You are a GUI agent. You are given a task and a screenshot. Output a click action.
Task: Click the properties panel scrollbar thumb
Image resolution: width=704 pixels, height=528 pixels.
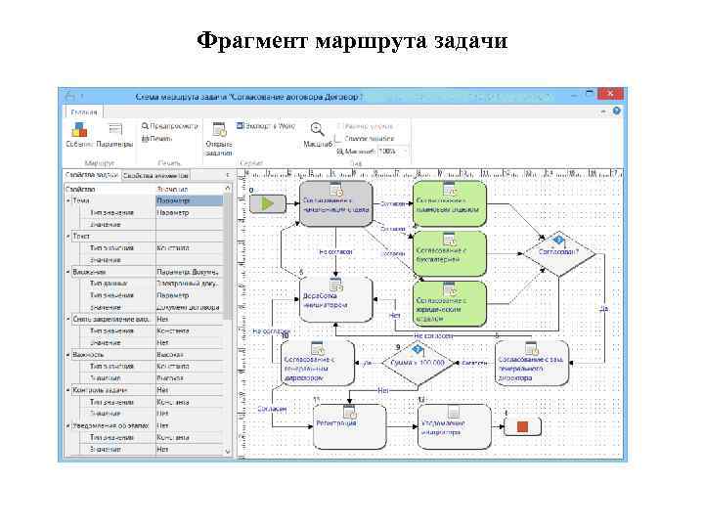228,256
